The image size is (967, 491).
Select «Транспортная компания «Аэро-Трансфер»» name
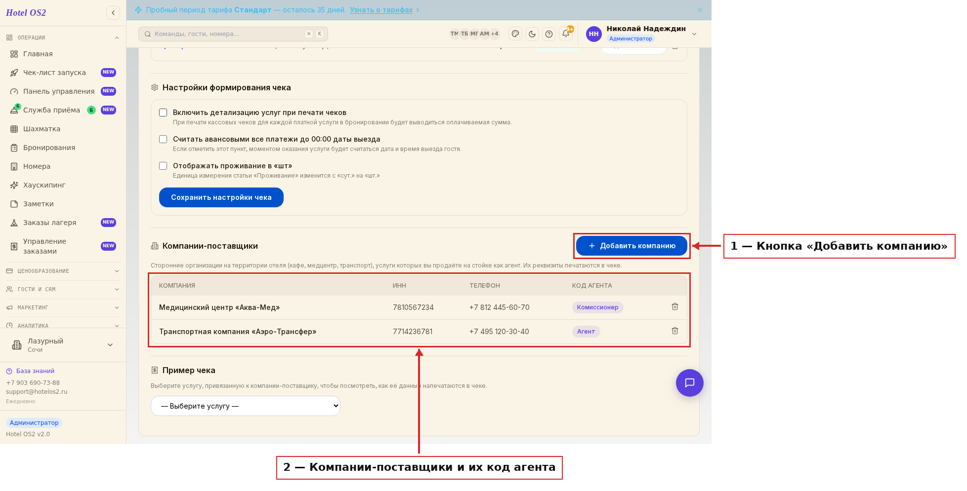click(x=238, y=332)
